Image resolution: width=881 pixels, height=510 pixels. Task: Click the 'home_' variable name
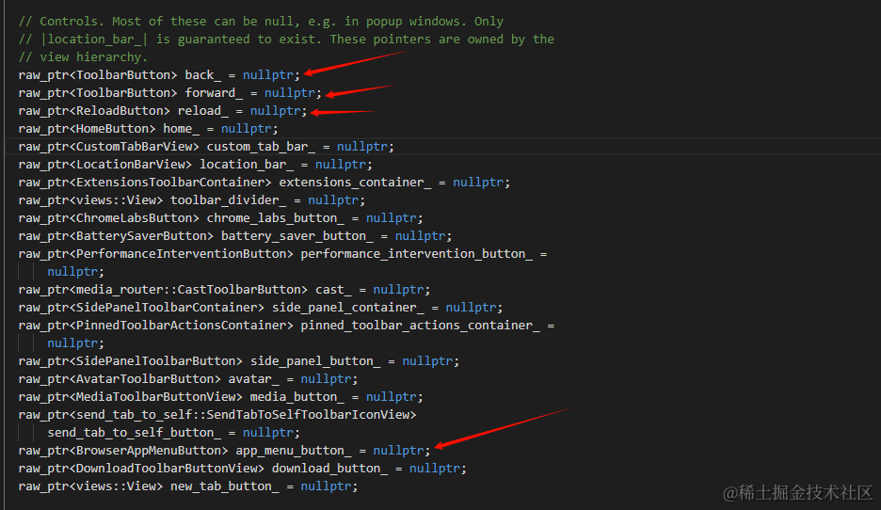pos(182,129)
